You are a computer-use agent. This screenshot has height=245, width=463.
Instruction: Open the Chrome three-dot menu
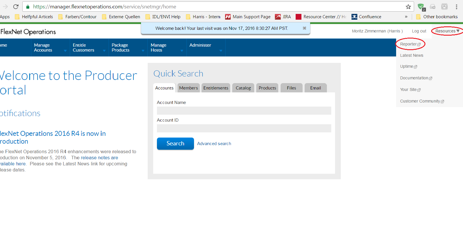(456, 7)
